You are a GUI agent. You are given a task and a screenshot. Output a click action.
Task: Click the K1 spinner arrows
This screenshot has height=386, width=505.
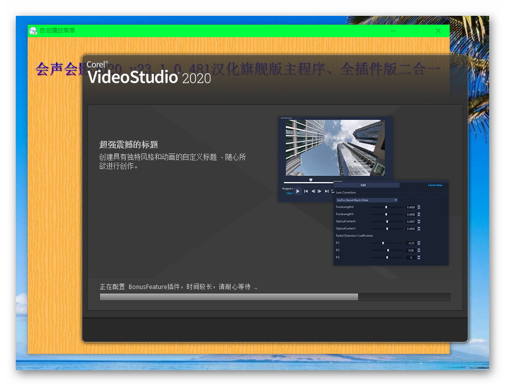click(x=418, y=243)
